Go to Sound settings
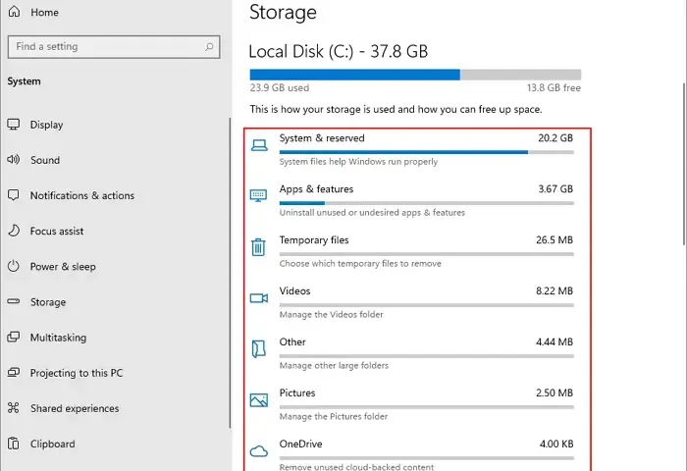Viewport: 687px width, 471px height. click(45, 160)
